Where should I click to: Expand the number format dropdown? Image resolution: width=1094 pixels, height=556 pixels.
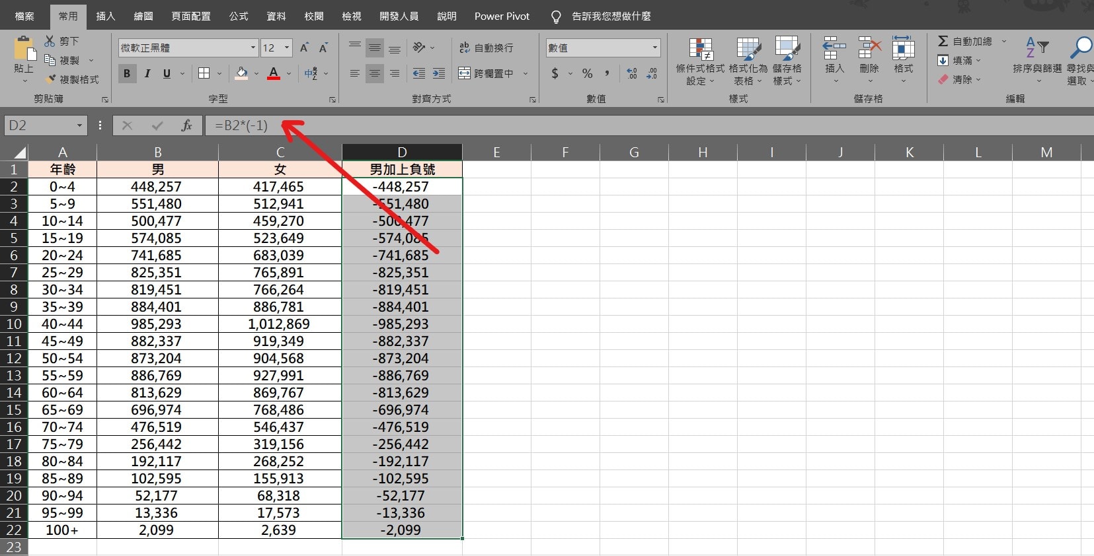click(x=654, y=48)
